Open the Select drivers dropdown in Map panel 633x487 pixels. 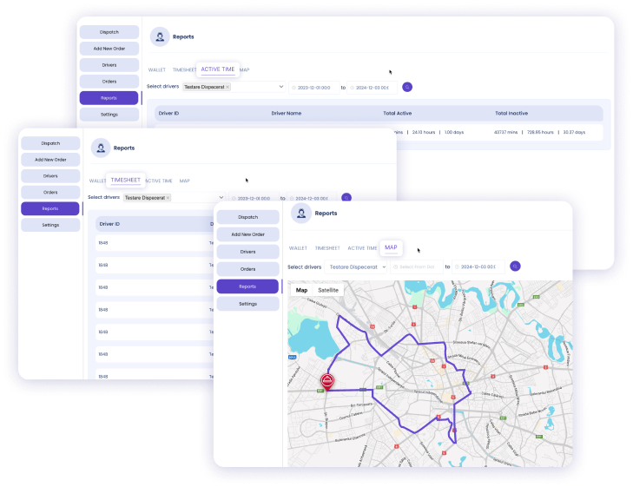tap(356, 267)
